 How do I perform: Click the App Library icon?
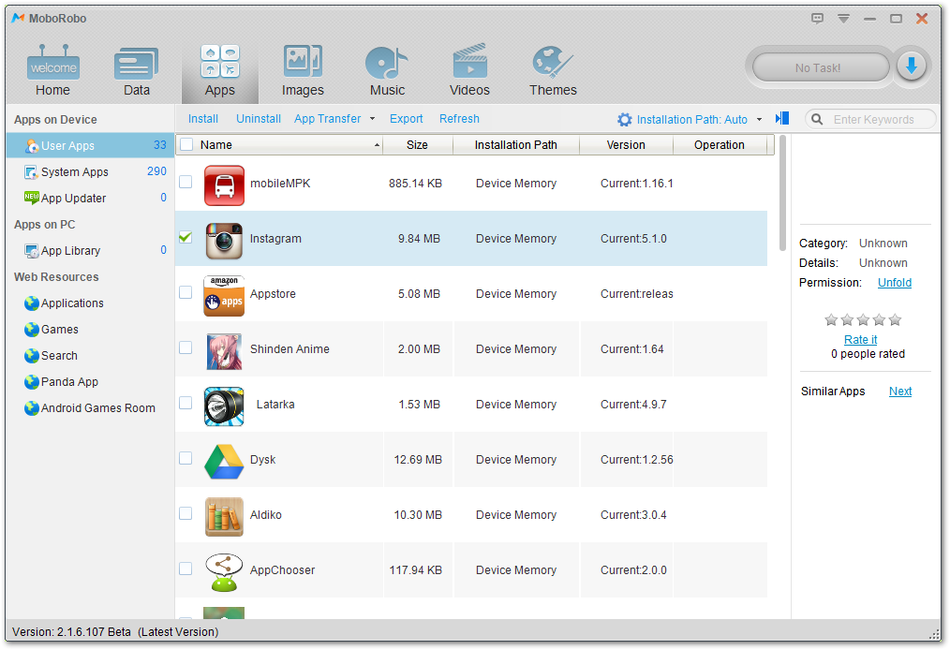pos(32,251)
